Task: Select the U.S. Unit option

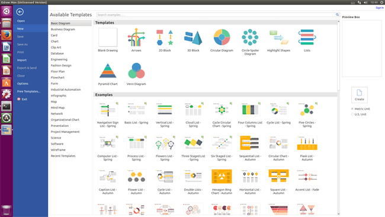Action: pos(352,114)
